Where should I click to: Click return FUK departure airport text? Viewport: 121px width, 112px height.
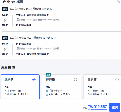(x=24, y=44)
